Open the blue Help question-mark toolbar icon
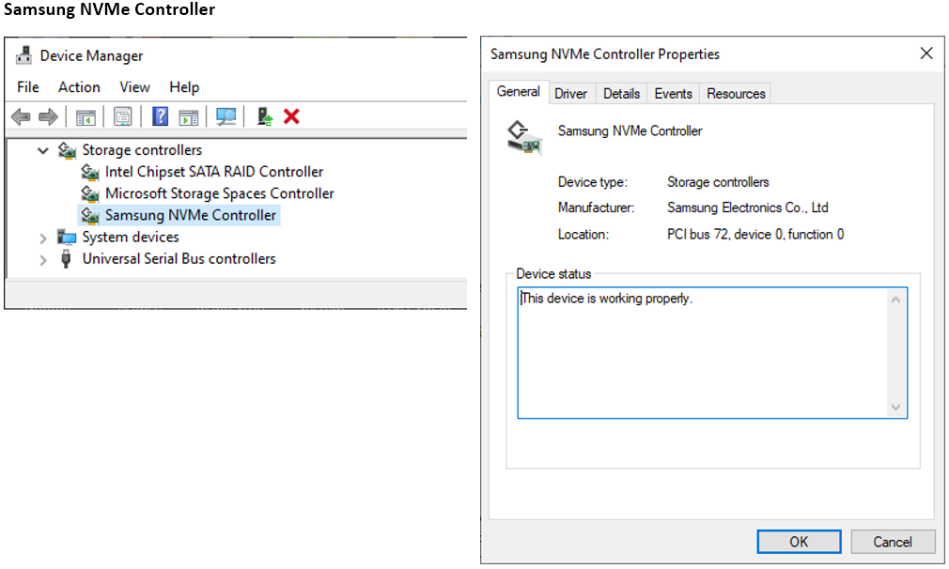The width and height of the screenshot is (949, 569). (x=161, y=116)
